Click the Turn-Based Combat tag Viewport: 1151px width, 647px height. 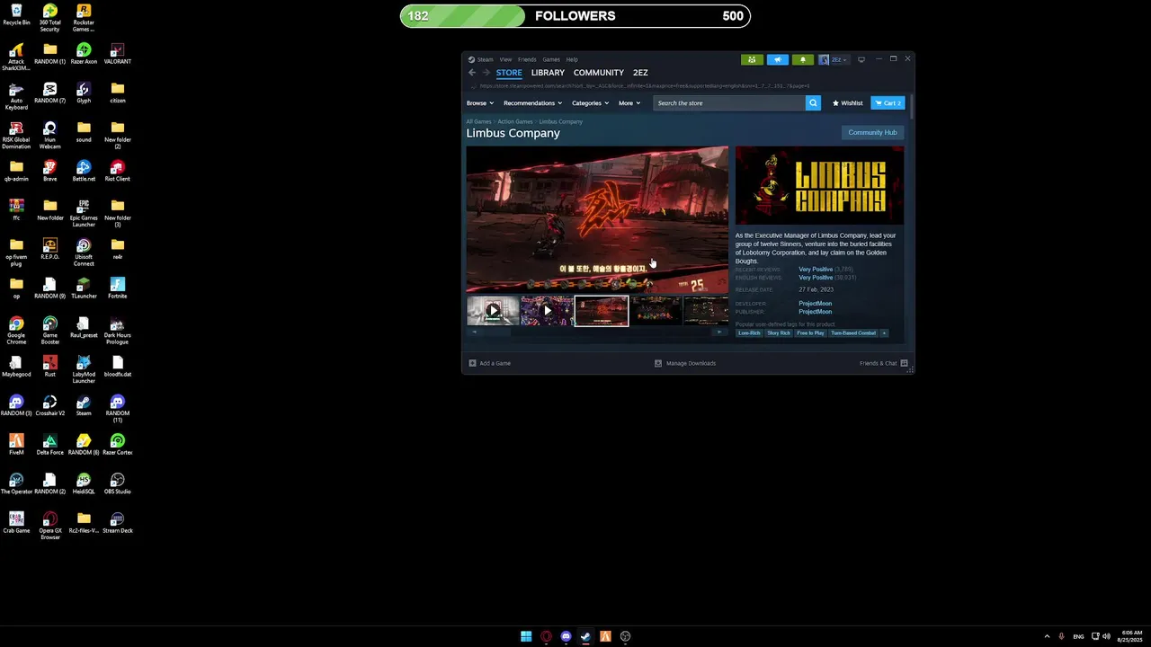click(853, 333)
